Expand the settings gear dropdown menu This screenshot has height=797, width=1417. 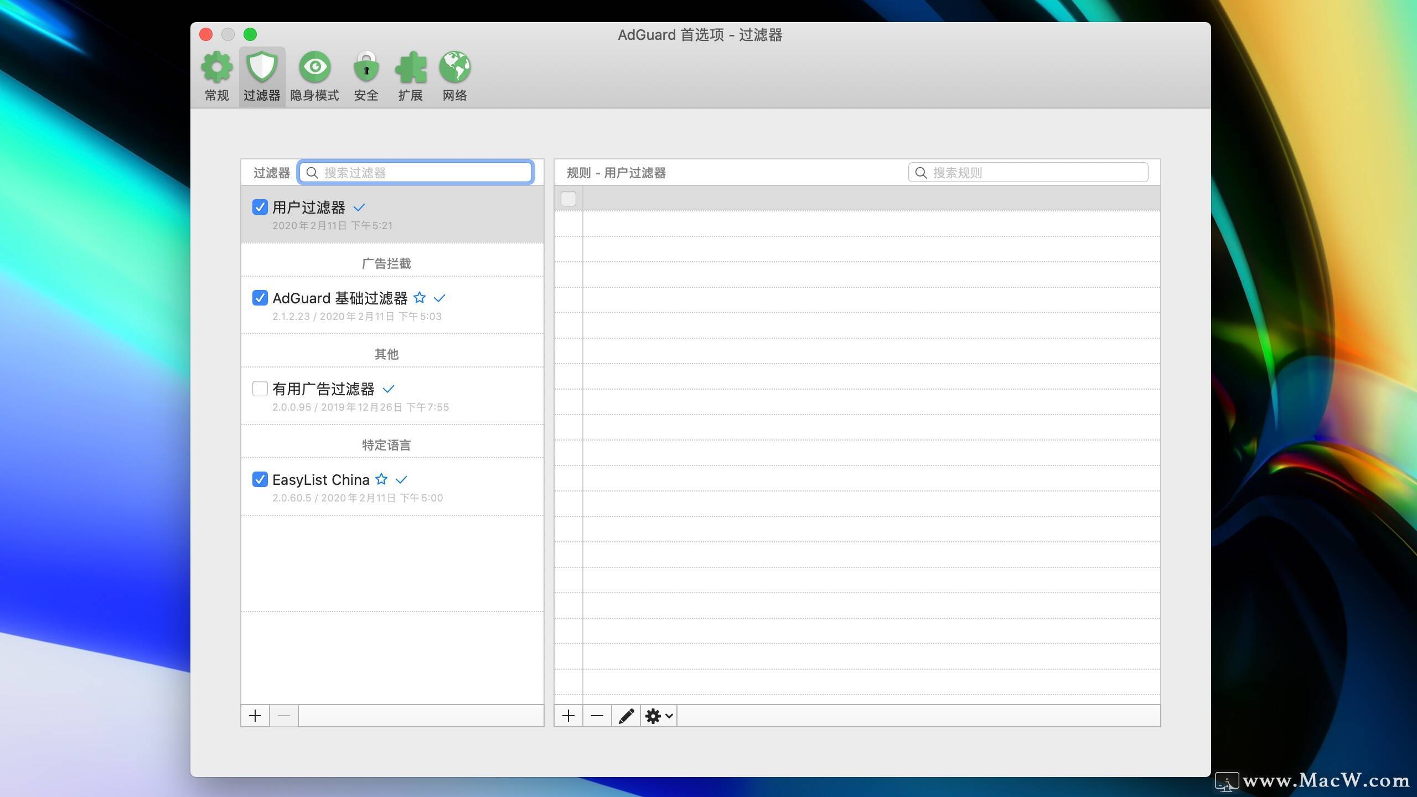659,715
